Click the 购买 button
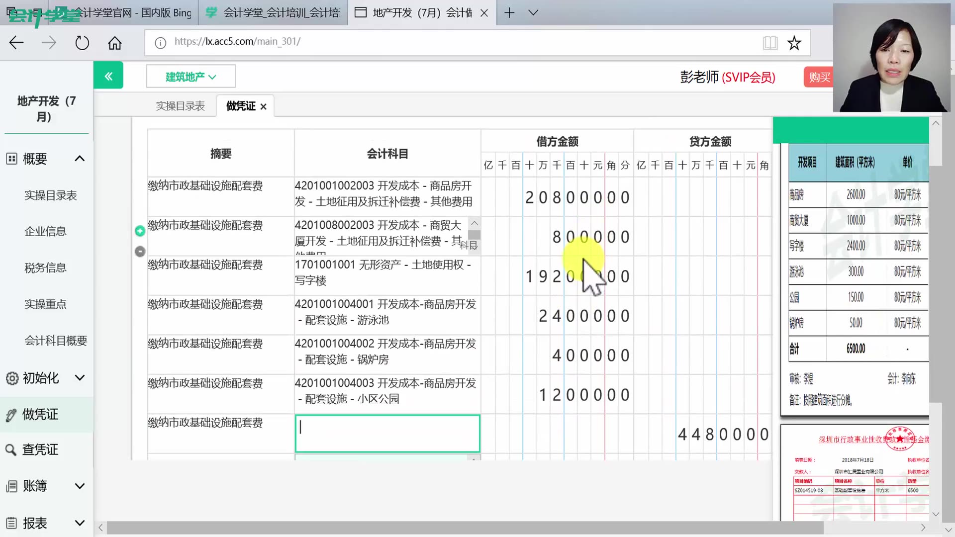 (x=819, y=77)
